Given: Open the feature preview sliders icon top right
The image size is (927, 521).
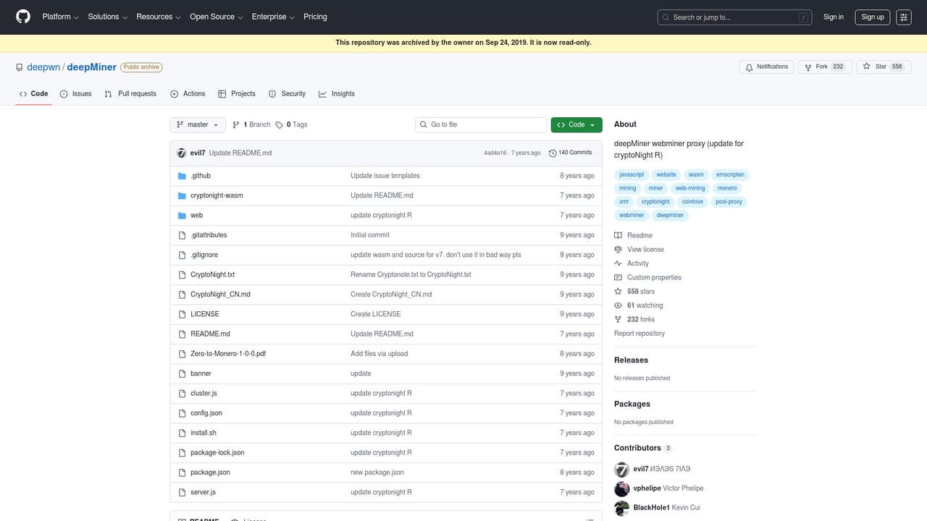Looking at the screenshot, I should point(903,17).
